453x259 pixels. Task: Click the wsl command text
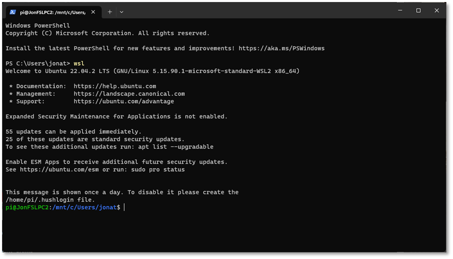tap(79, 63)
